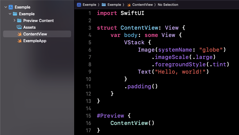Expand the Preview Content folder
This screenshot has height=135, width=239.
pyautogui.click(x=14, y=20)
